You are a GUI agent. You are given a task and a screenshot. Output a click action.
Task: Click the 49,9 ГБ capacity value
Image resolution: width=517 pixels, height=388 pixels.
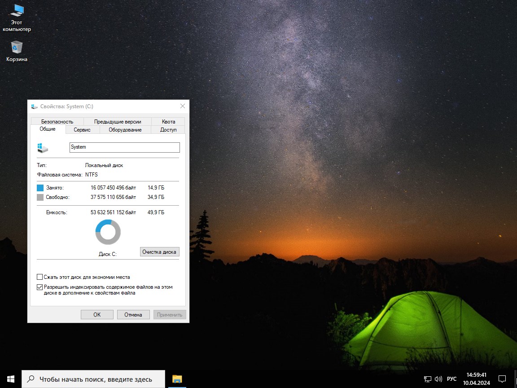click(x=156, y=212)
